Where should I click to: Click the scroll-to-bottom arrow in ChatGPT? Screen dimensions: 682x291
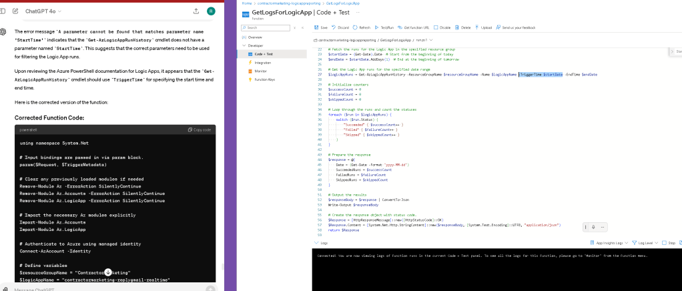click(108, 272)
